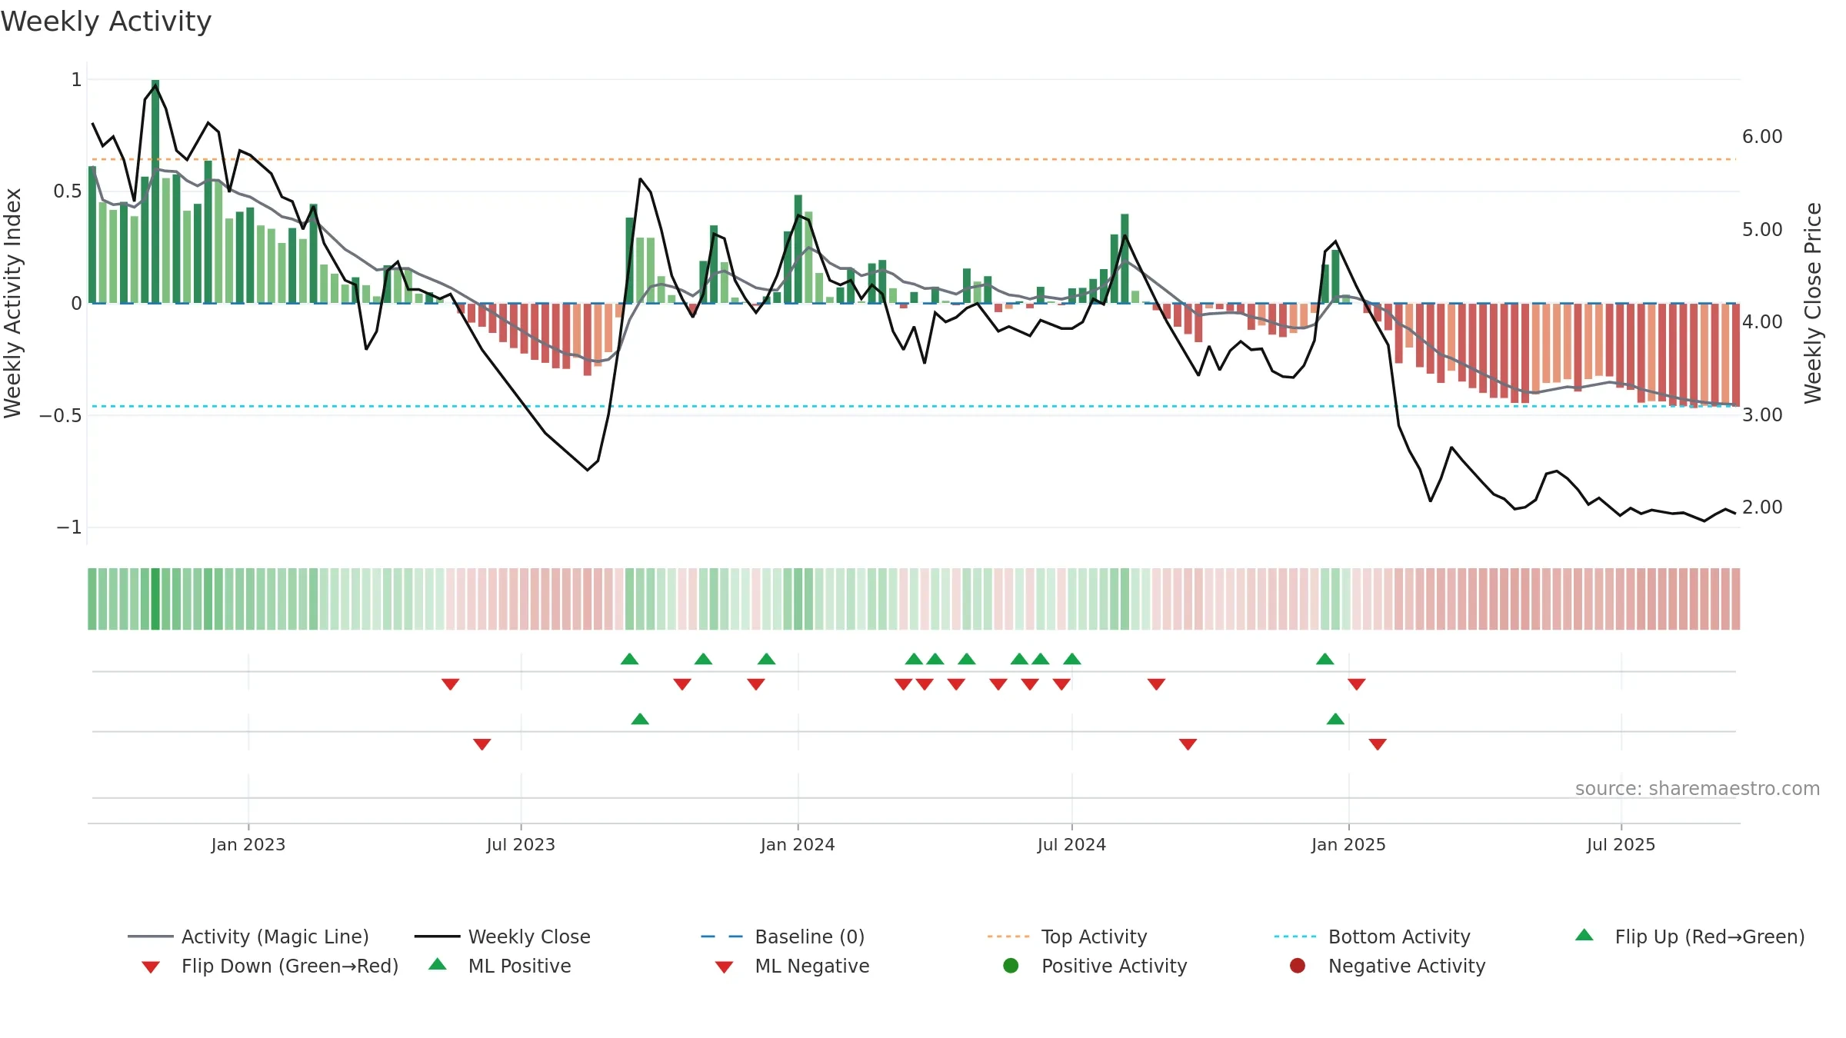Click the Weekly Close Price axis title
The height and width of the screenshot is (1038, 1846).
[1814, 303]
